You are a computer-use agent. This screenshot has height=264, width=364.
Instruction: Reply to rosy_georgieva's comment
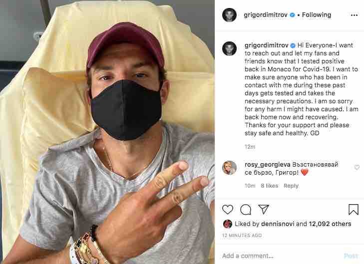click(291, 186)
